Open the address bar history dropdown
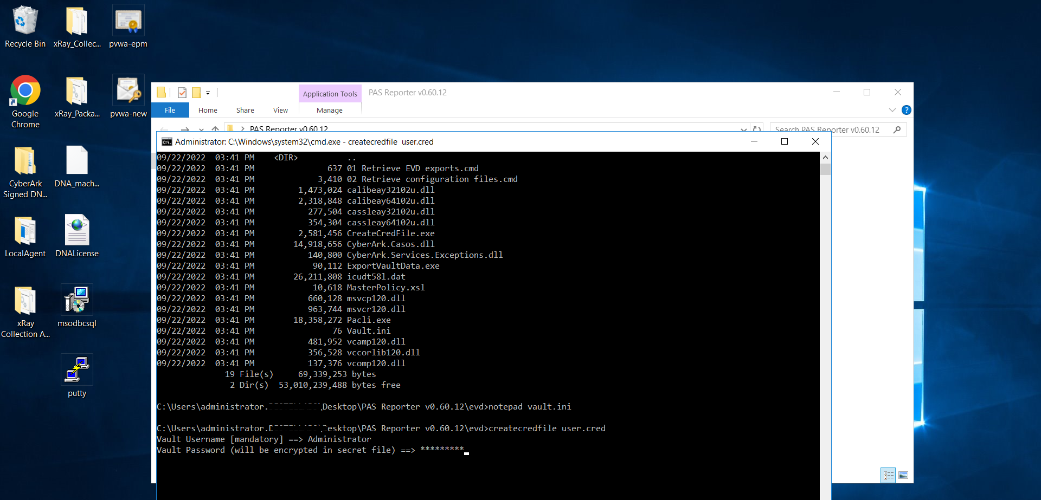 743,129
